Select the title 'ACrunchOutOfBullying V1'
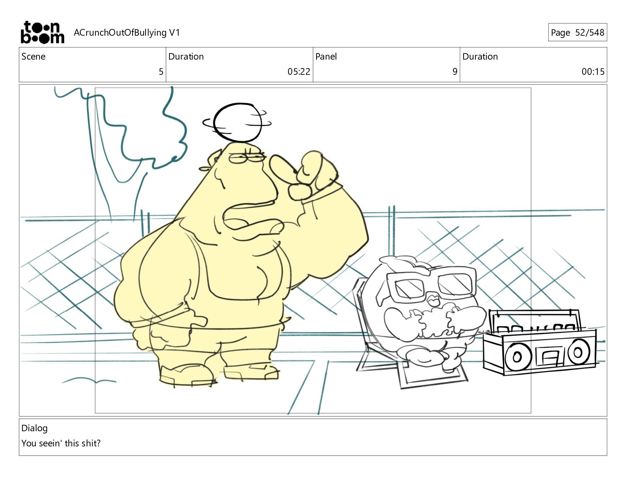The height and width of the screenshot is (484, 627). coord(127,33)
